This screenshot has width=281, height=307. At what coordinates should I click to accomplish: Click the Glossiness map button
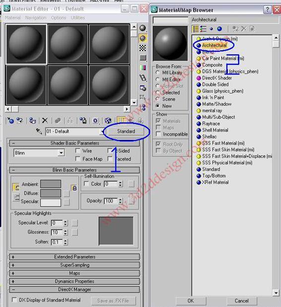coord(74,232)
